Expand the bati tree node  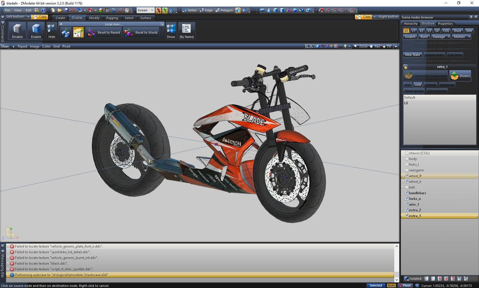[x=403, y=187]
